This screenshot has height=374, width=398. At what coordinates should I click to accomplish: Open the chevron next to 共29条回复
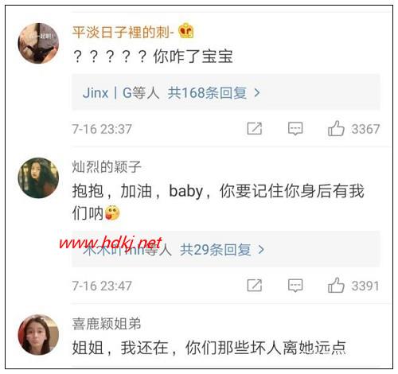[x=261, y=250]
